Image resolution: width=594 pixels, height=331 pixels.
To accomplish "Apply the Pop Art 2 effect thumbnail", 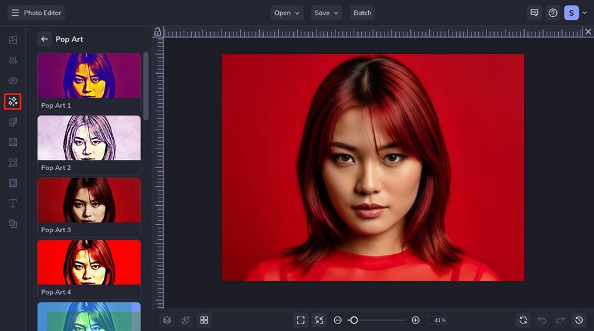I will coord(89,138).
